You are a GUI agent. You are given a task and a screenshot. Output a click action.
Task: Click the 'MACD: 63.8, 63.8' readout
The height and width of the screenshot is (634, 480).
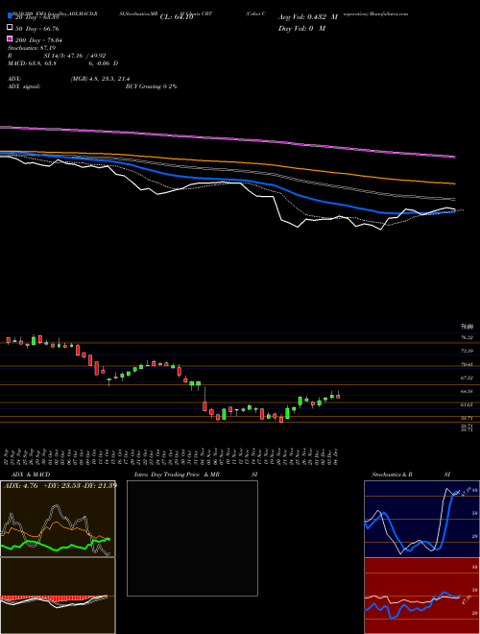tap(32, 63)
